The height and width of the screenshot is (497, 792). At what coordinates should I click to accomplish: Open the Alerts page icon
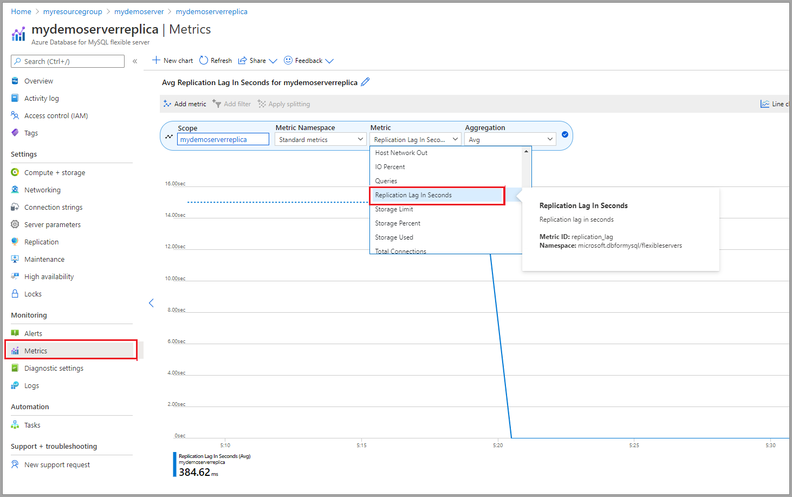coord(15,333)
